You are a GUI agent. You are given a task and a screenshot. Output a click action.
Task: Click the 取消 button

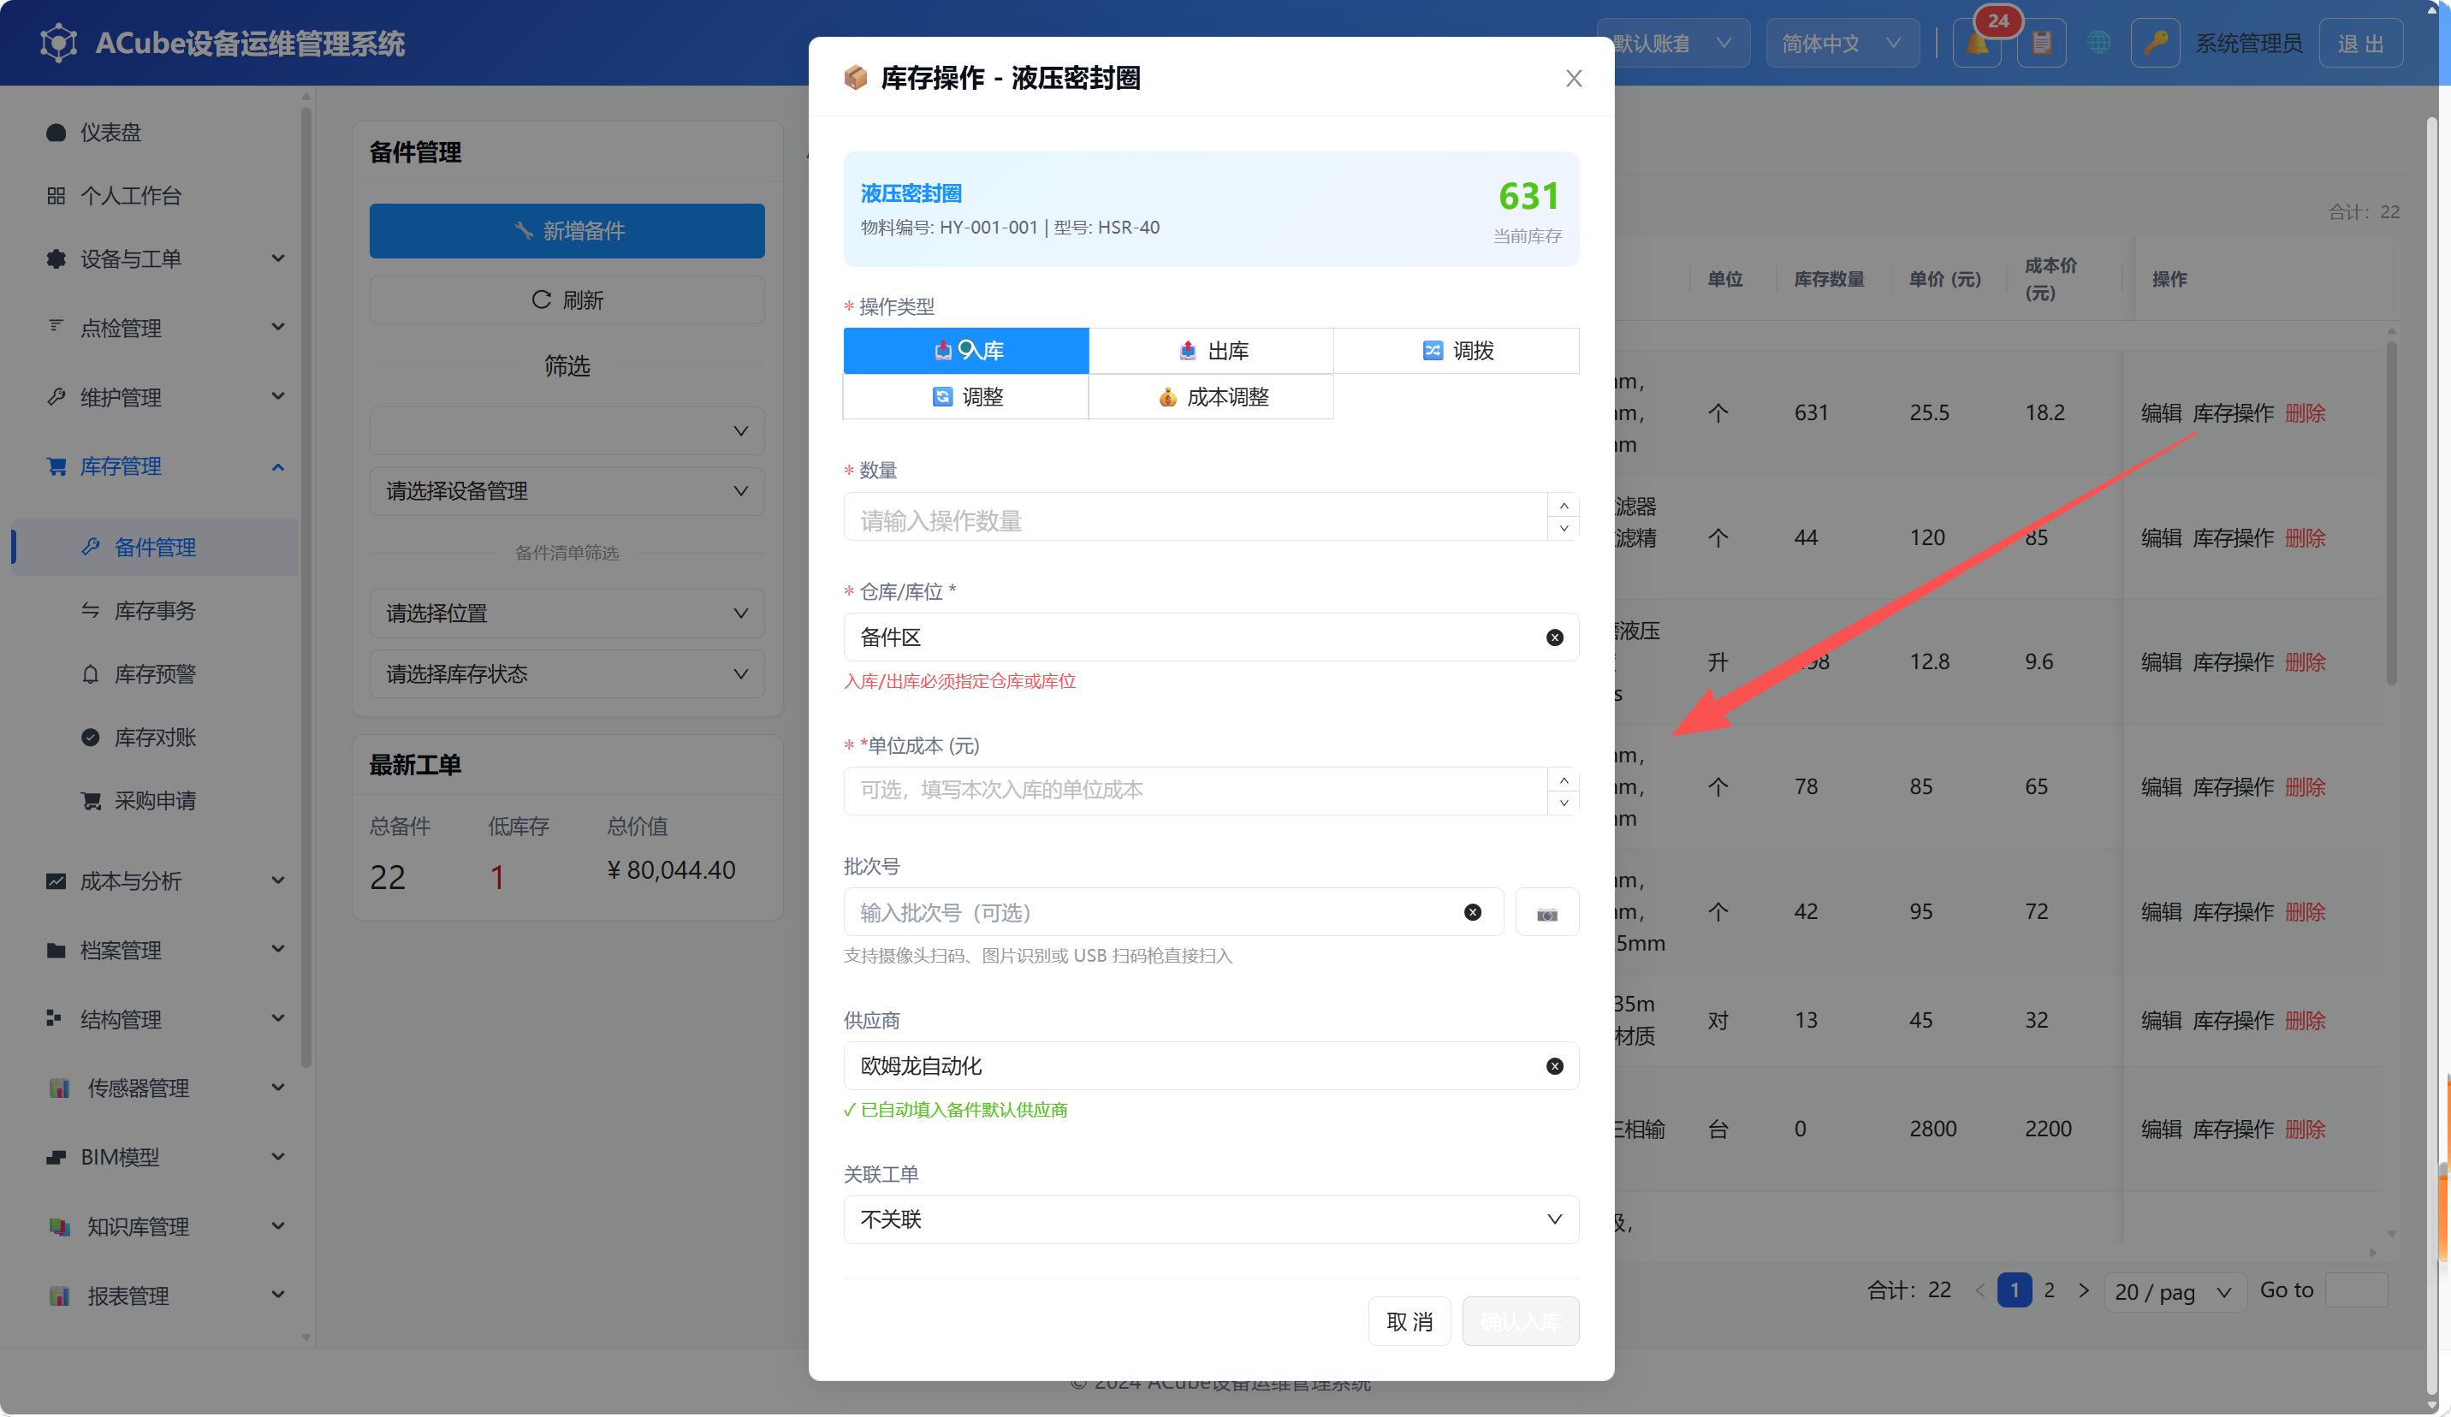(1409, 1322)
